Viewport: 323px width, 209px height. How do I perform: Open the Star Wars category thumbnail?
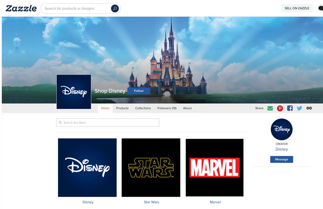[151, 167]
